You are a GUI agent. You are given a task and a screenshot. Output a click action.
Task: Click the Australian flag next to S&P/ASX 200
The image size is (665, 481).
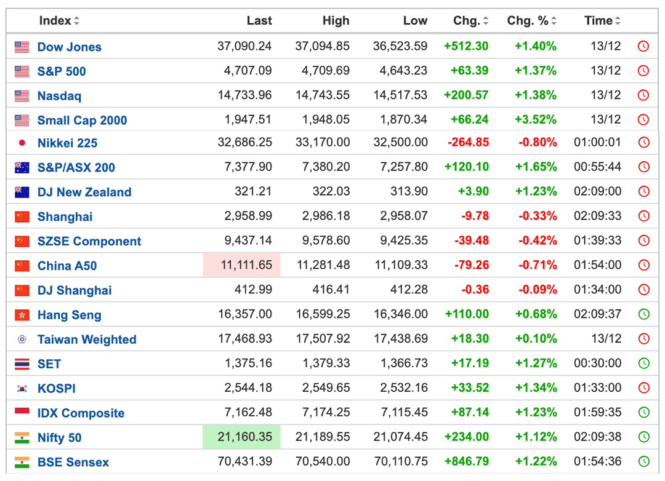pos(22,168)
